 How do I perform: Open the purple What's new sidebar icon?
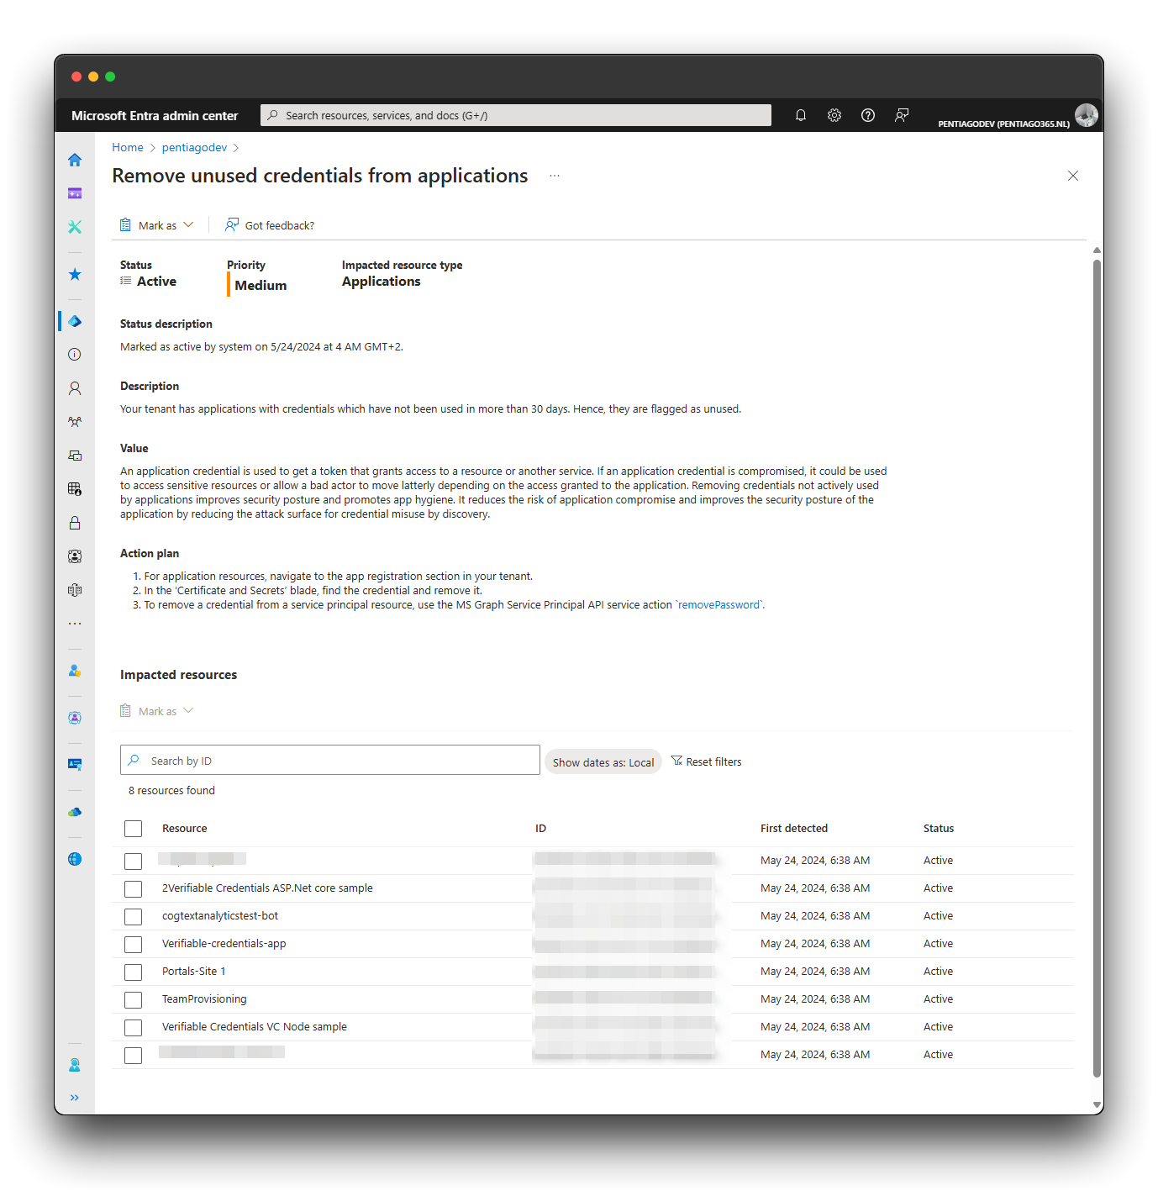point(75,193)
